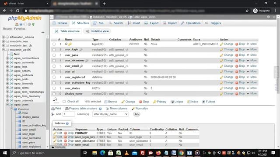The height and width of the screenshot is (157, 280).
Task: Expand wpxa_posts table node
Action: click(7, 79)
